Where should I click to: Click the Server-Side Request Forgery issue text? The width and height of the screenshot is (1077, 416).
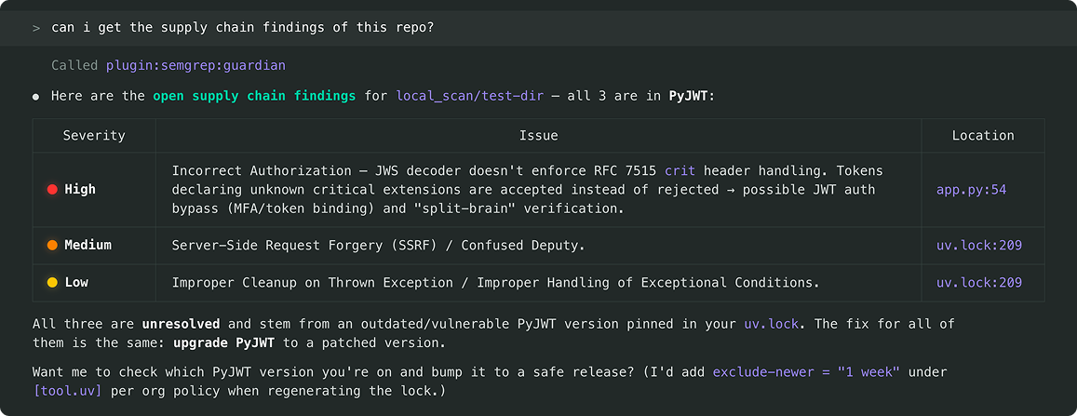click(x=379, y=245)
